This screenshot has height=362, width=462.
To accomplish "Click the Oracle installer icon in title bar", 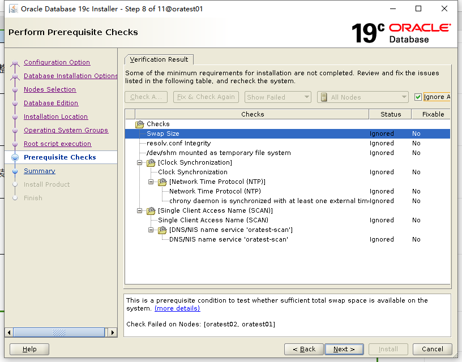I will (x=14, y=8).
